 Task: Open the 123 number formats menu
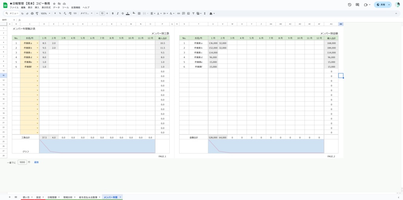pos(75,13)
